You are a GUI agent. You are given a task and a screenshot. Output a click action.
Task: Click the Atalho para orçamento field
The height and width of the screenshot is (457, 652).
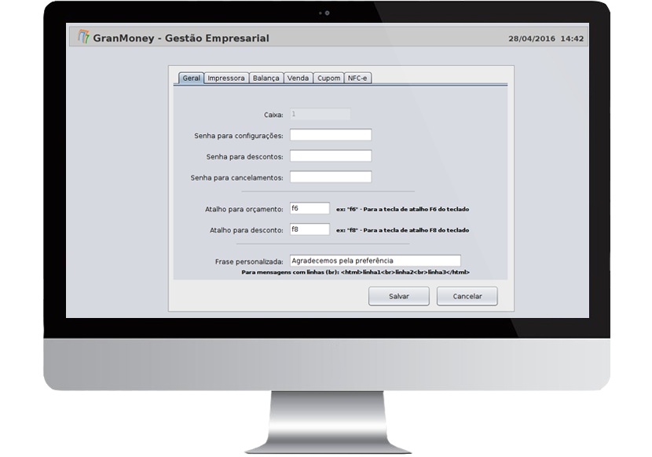[x=310, y=208]
